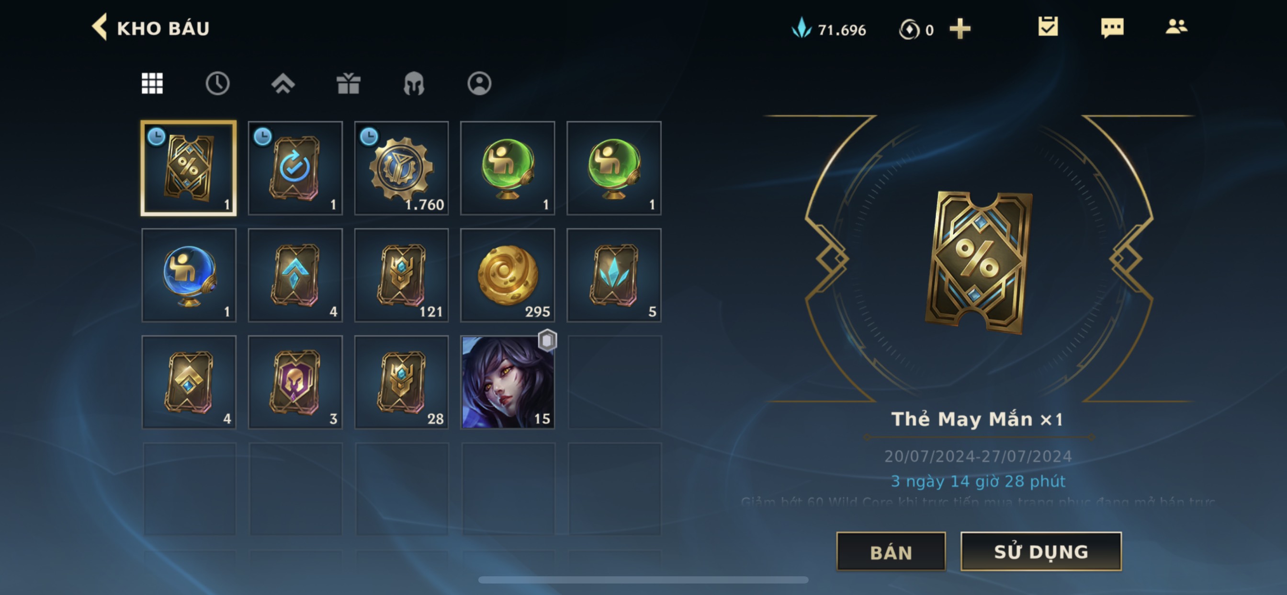Switch to the double-chevron boost filter tab
1287x595 pixels.
283,83
